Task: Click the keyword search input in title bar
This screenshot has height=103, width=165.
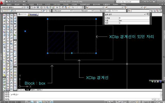Action: tap(128, 2)
